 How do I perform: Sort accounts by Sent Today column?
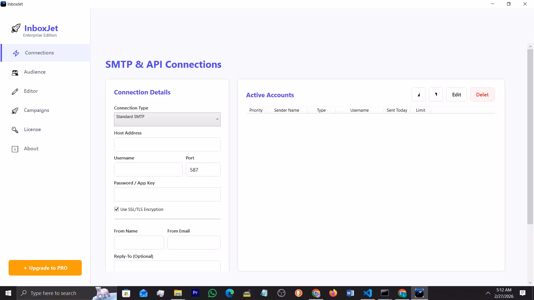click(397, 110)
